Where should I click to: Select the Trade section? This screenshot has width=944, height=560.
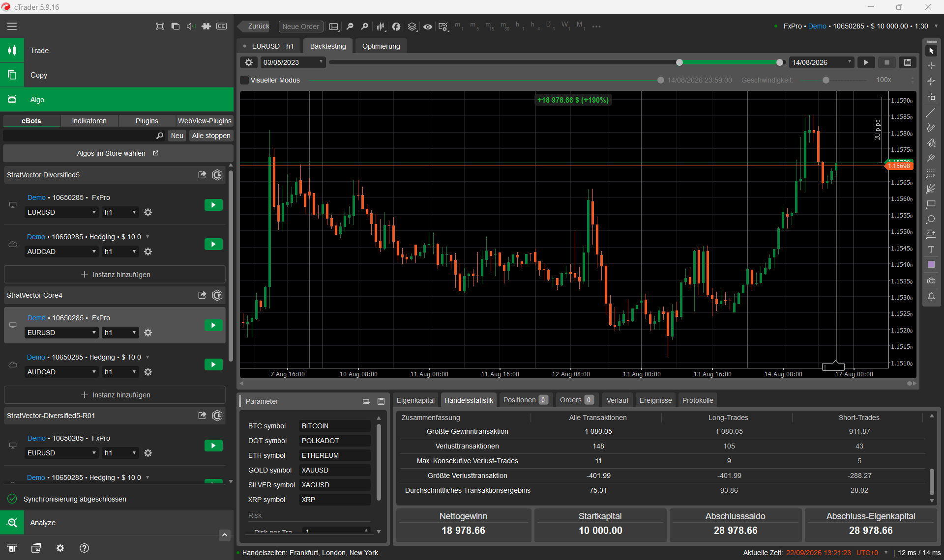[x=117, y=51]
